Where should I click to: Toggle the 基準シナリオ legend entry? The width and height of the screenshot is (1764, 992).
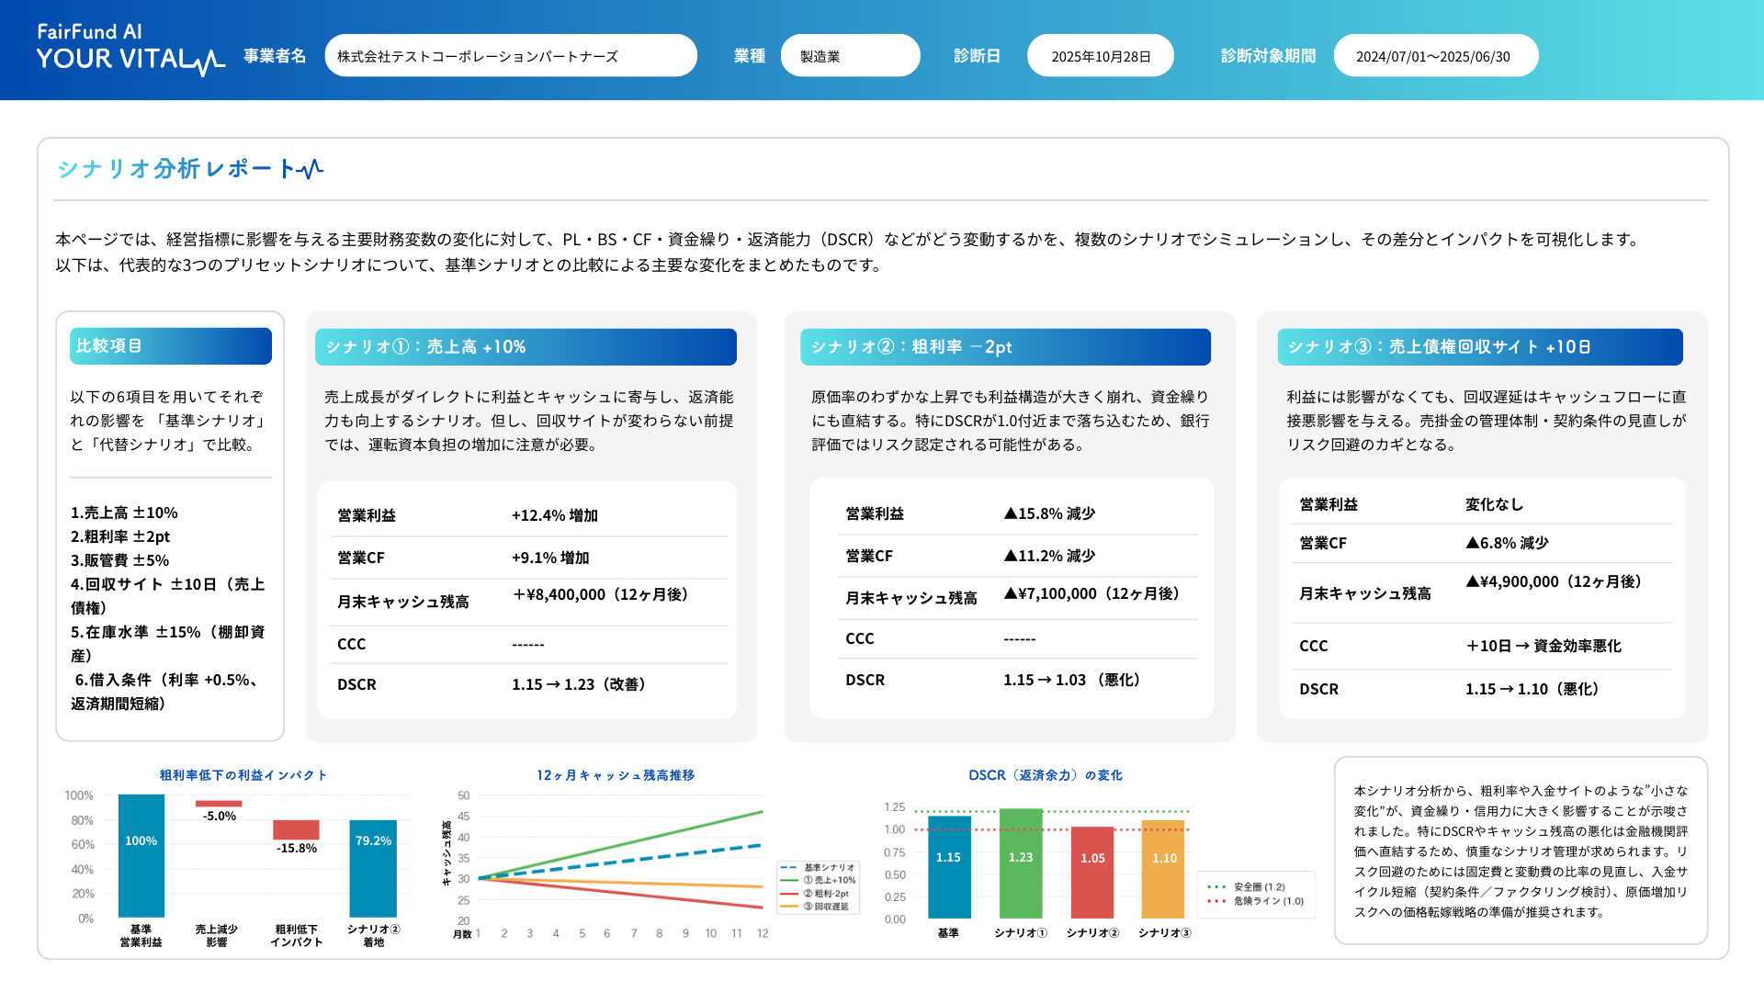(x=819, y=867)
